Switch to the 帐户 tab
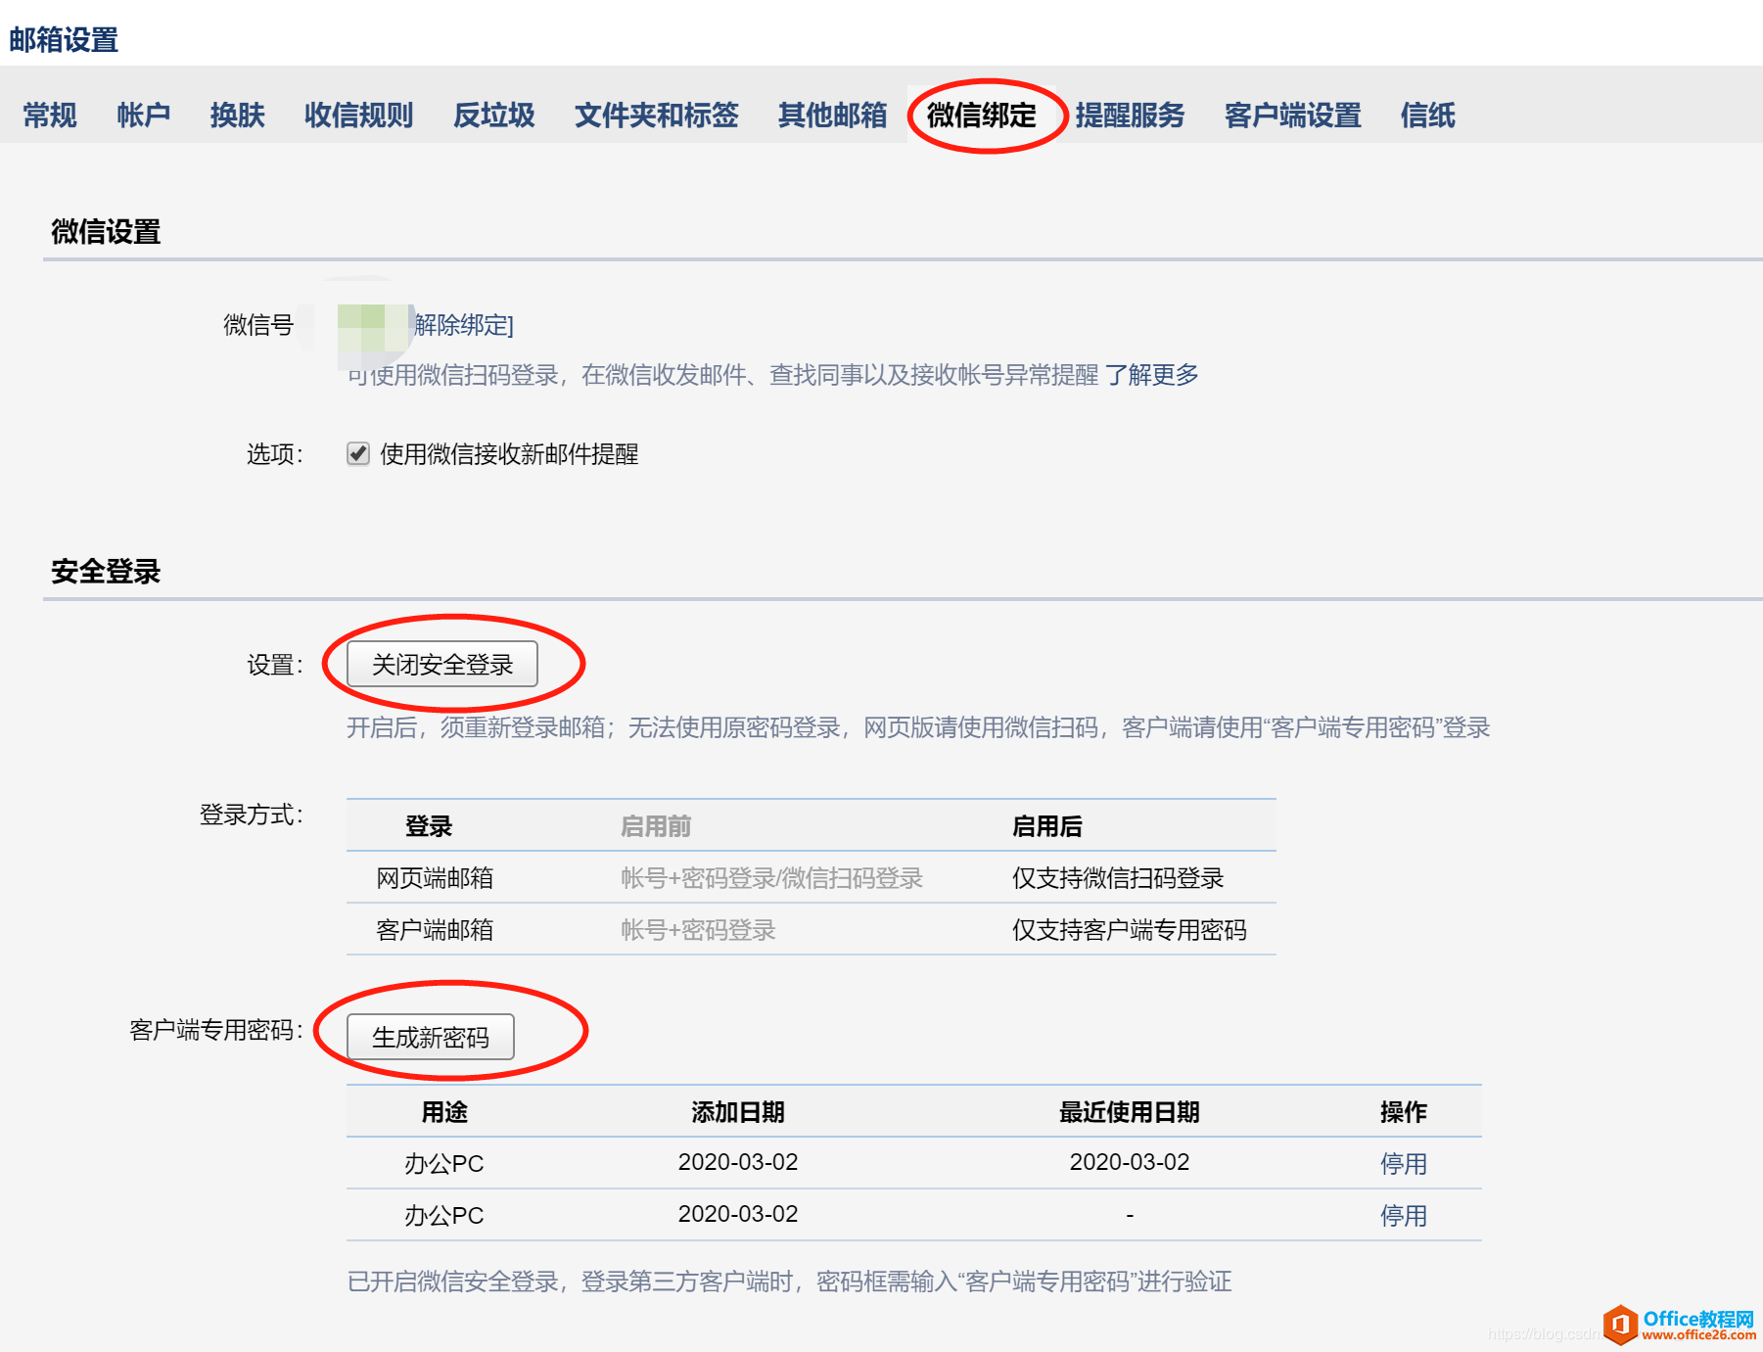Image resolution: width=1763 pixels, height=1352 pixels. pos(144,116)
